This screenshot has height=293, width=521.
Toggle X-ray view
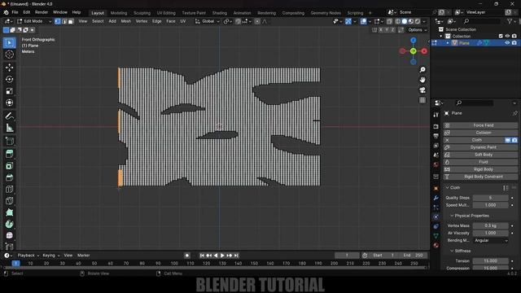389,21
